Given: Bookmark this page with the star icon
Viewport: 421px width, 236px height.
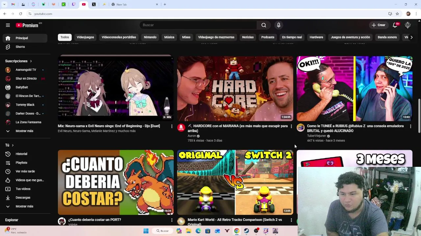Looking at the screenshot, I should click(397, 14).
